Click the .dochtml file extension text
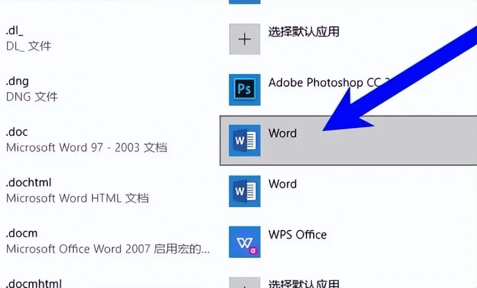This screenshot has height=288, width=477. (x=29, y=182)
